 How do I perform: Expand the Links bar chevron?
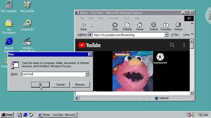coord(192,34)
